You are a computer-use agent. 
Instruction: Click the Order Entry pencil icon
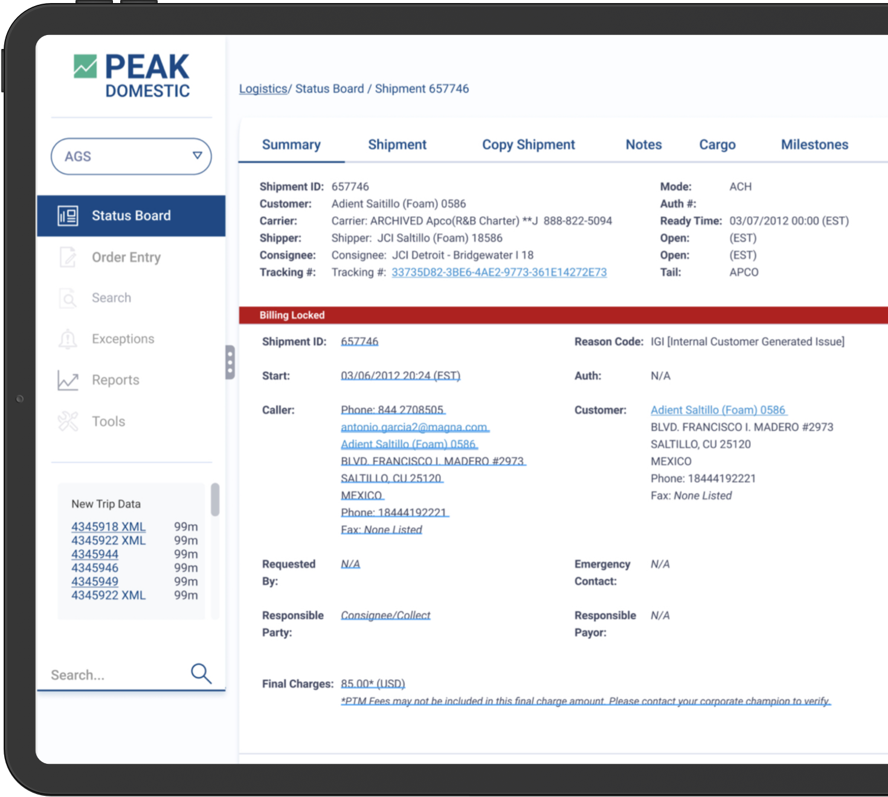coord(68,257)
